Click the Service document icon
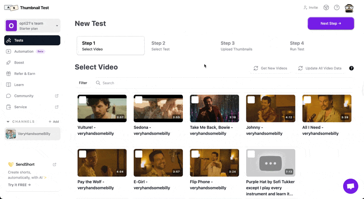364x199 pixels. click(9, 107)
